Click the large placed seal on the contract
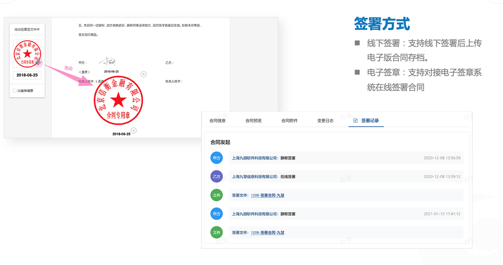Screen dimensions: 503x265 pos(118,100)
